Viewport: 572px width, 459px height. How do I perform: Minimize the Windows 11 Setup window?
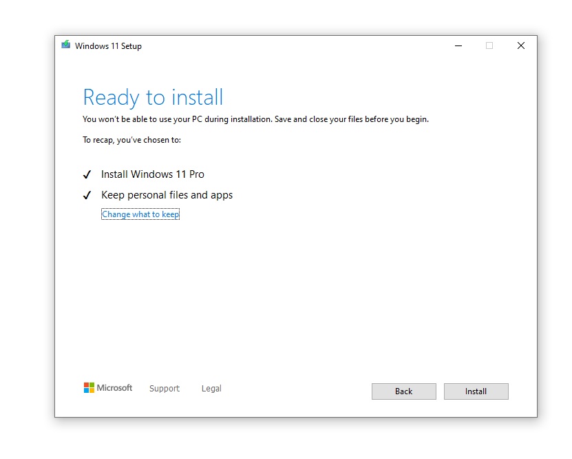458,45
